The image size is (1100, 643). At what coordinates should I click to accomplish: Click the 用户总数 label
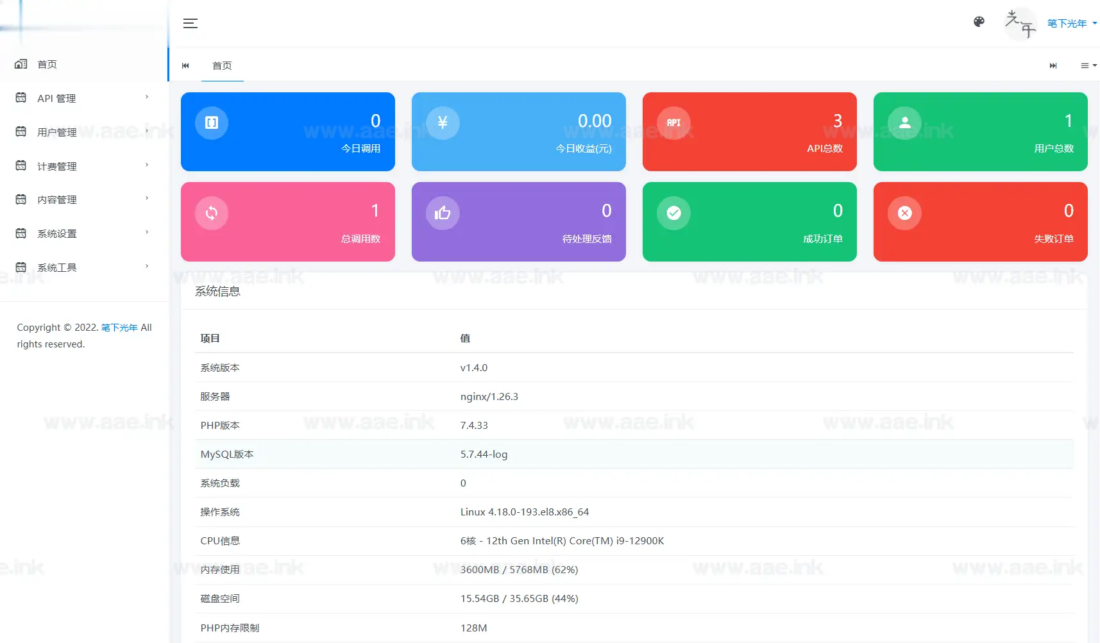[x=1054, y=149]
